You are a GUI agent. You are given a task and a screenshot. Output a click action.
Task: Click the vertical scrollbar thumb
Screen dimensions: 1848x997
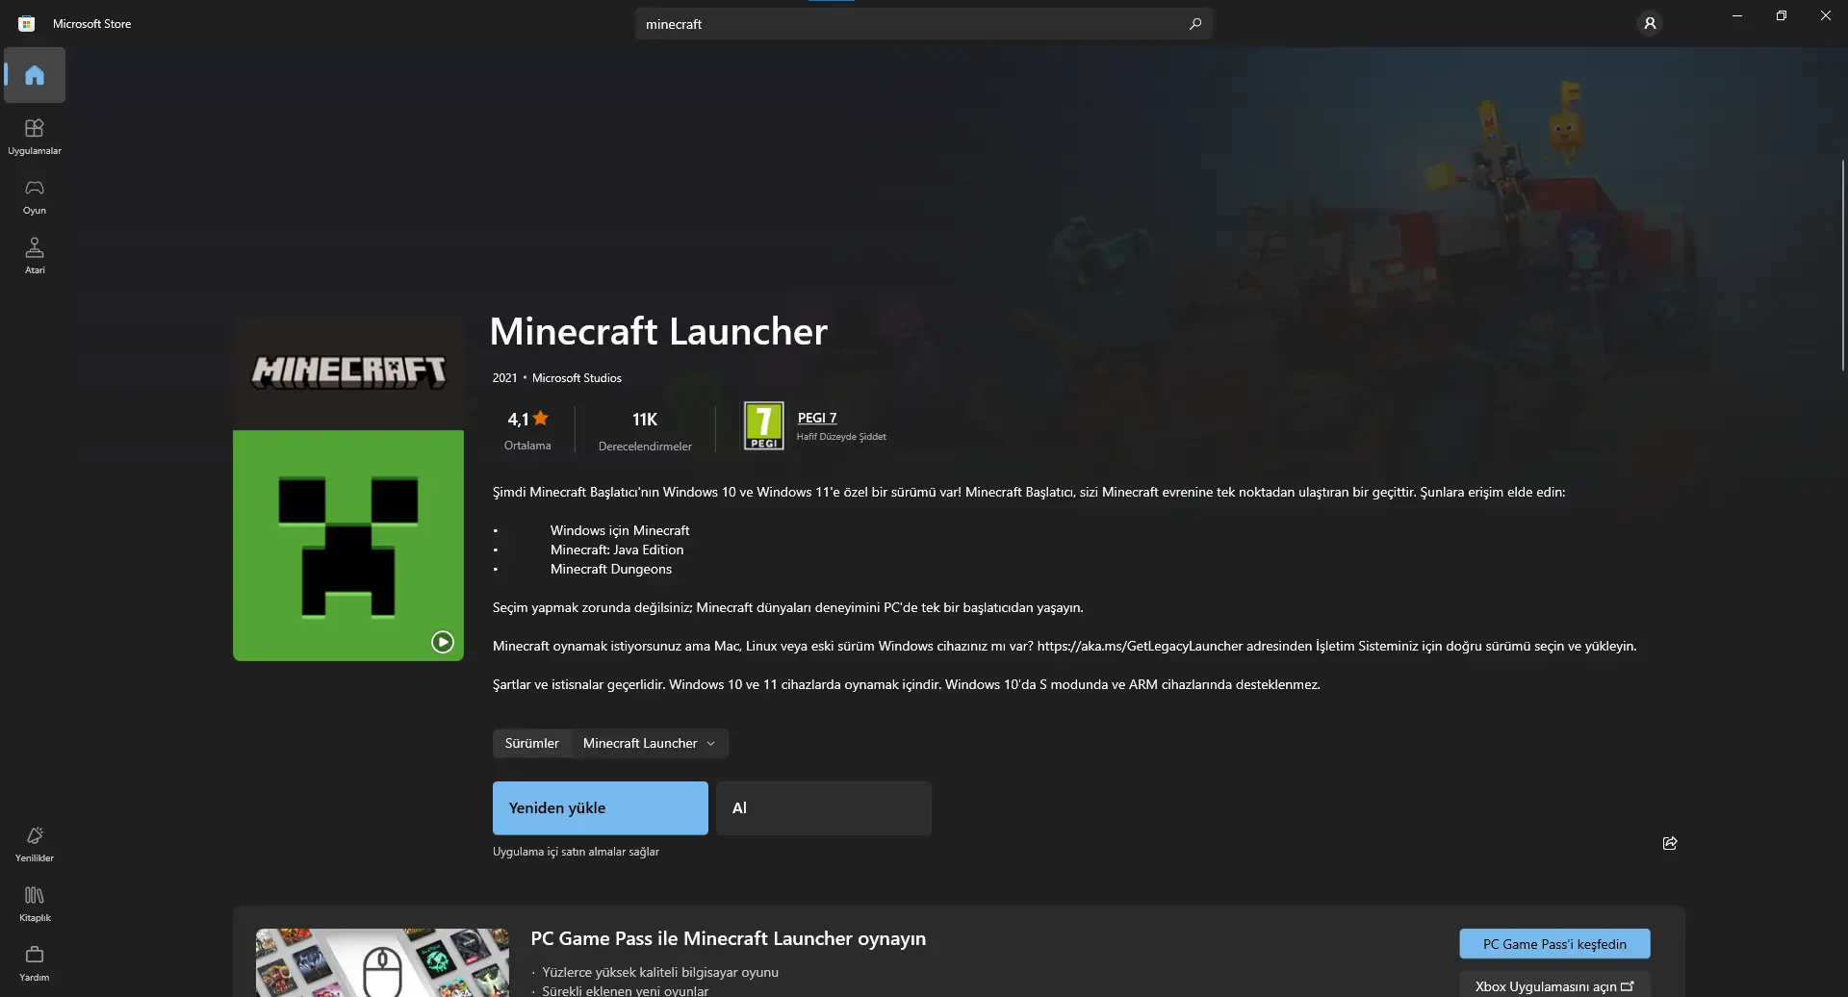tap(1843, 265)
